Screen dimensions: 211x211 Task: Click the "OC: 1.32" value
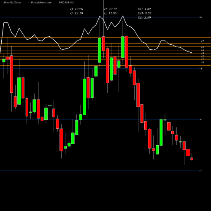point(144,9)
